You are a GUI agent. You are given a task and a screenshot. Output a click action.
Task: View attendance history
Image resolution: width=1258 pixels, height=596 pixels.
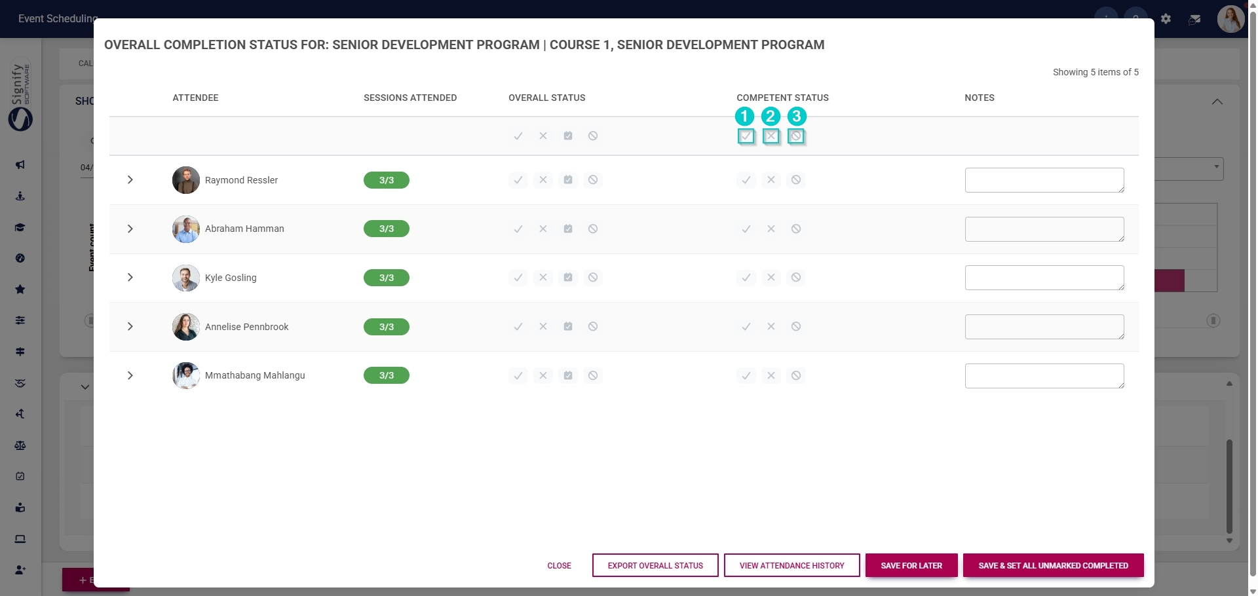click(791, 566)
